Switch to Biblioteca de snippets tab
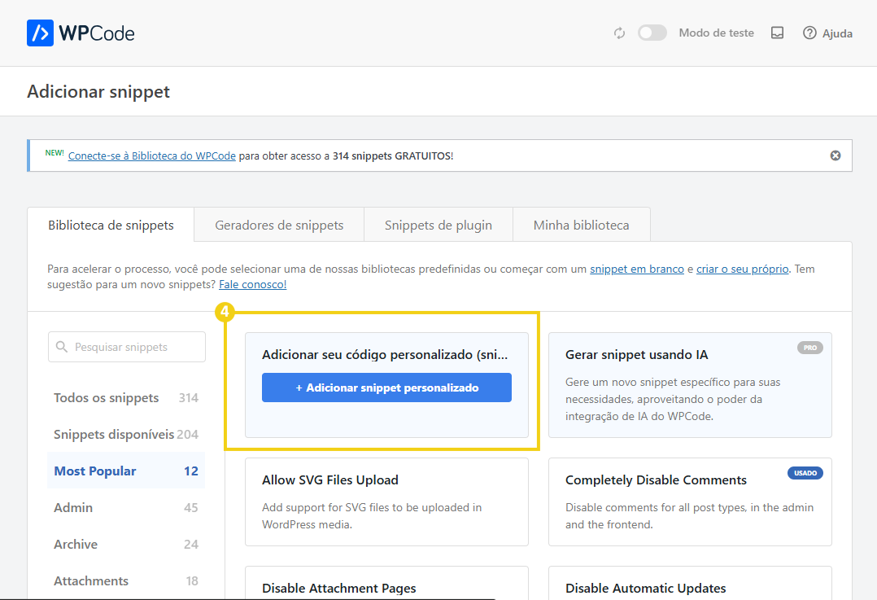 pos(111,225)
